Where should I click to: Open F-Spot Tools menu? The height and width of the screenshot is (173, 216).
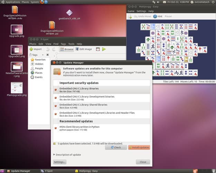pos(71,44)
